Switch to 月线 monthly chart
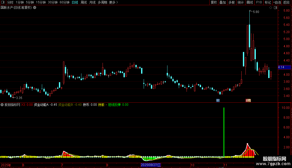292x168 pixels. [x=92, y=2]
